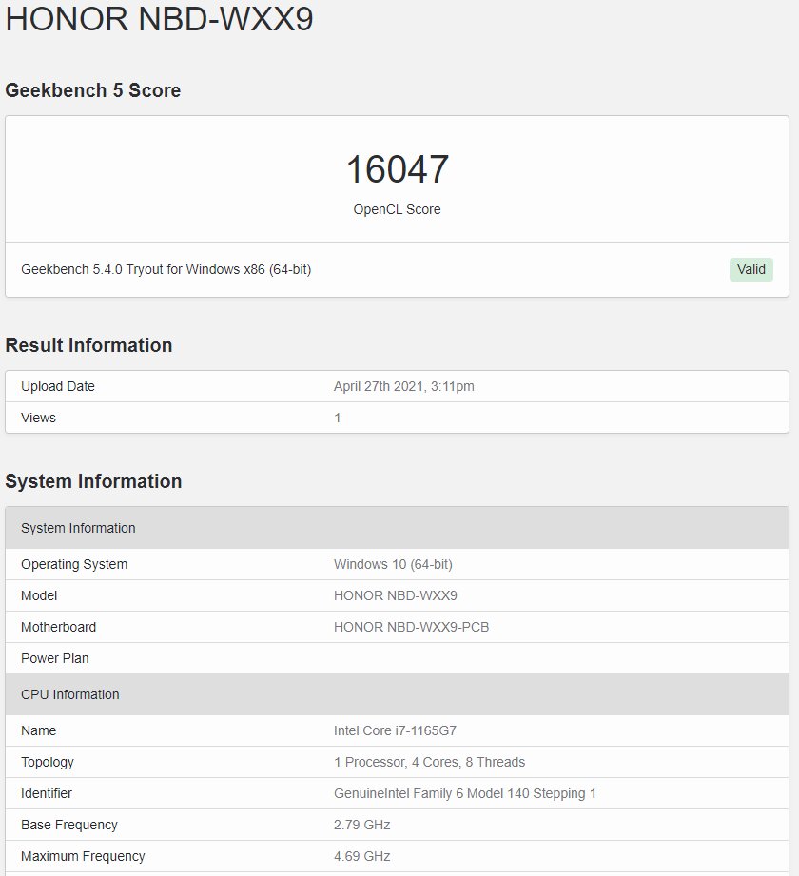Click the green Valid badge
Screen dimensions: 799x876
tap(750, 269)
